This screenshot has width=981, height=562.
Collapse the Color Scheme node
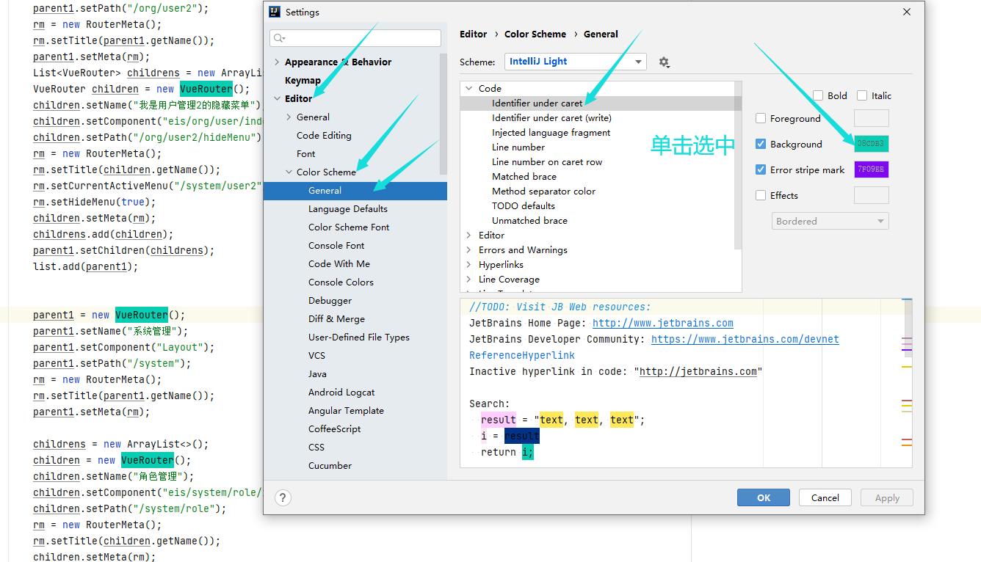289,172
